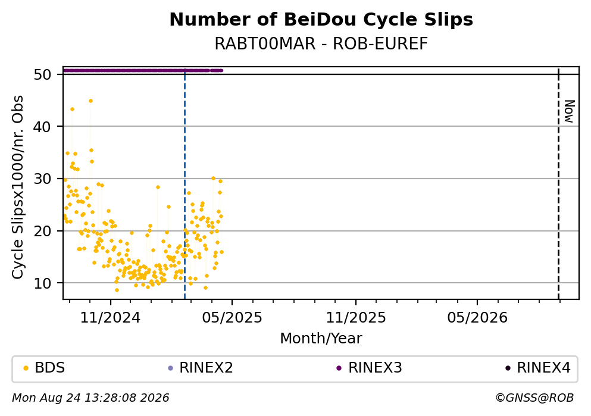
Task: Click the 05/2025 x-axis tick label
Action: point(232,318)
